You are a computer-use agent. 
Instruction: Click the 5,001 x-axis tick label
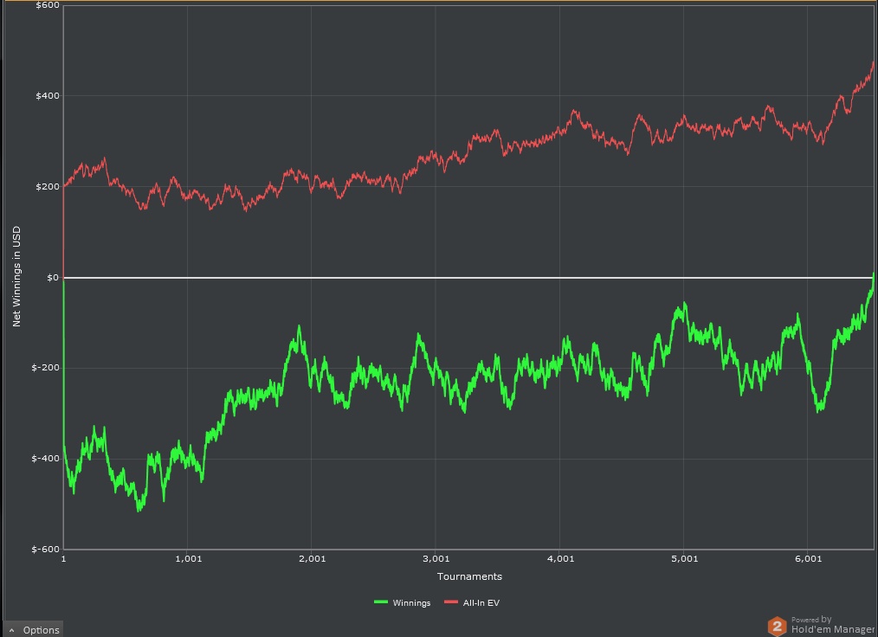684,559
